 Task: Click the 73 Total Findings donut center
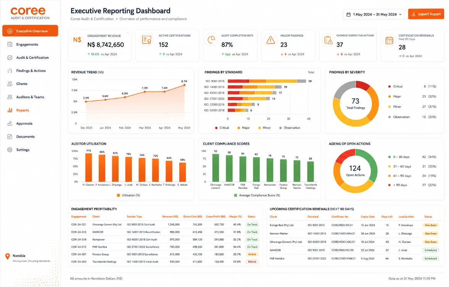(356, 103)
